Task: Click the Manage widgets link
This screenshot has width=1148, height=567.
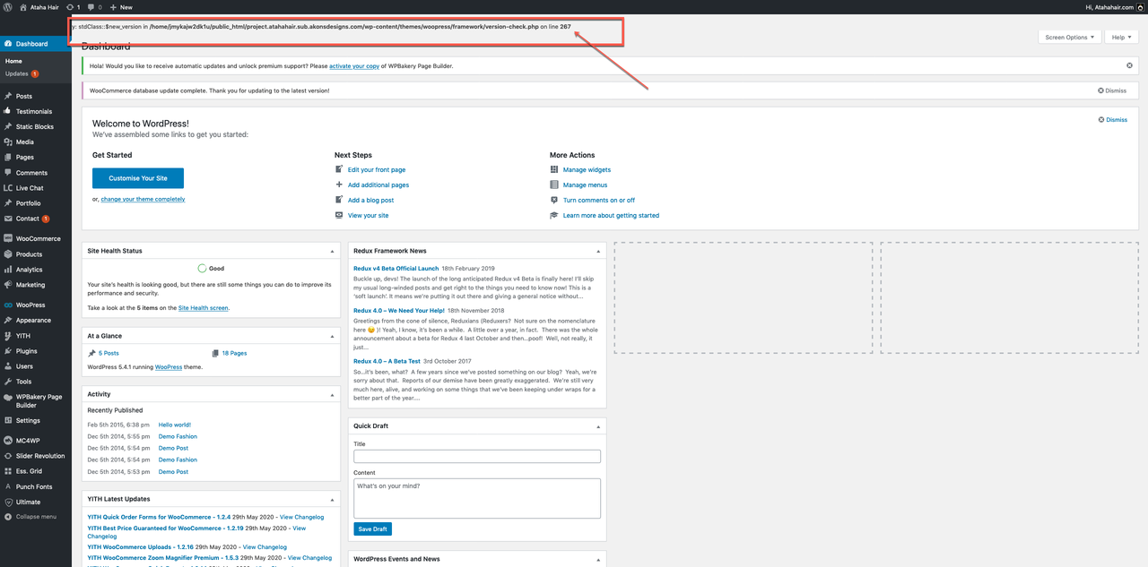Action: pyautogui.click(x=587, y=169)
